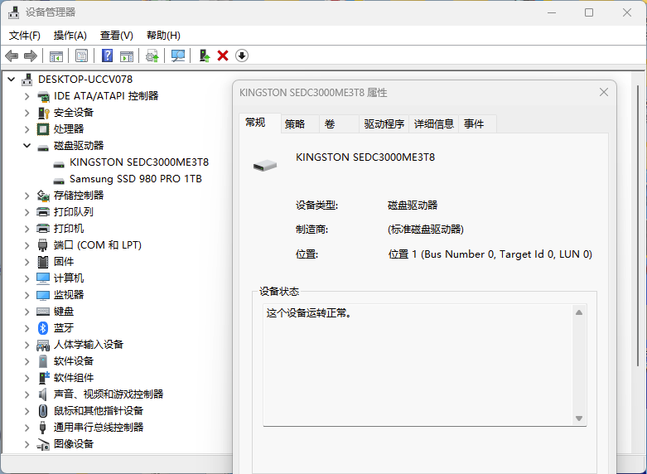The width and height of the screenshot is (647, 474).
Task: Click the Bluetooth icon in tree
Action: tap(43, 328)
